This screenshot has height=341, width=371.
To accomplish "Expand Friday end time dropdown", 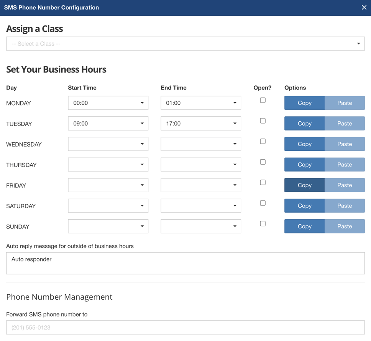I will (x=201, y=185).
